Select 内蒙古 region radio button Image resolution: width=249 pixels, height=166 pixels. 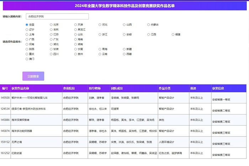[x=149, y=25]
